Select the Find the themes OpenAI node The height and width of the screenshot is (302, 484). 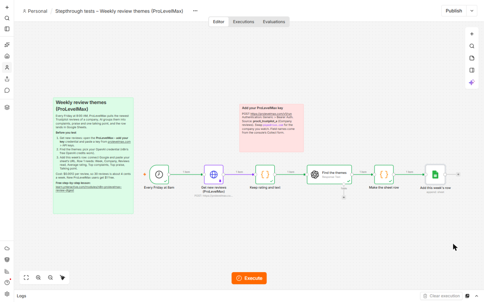tap(329, 174)
